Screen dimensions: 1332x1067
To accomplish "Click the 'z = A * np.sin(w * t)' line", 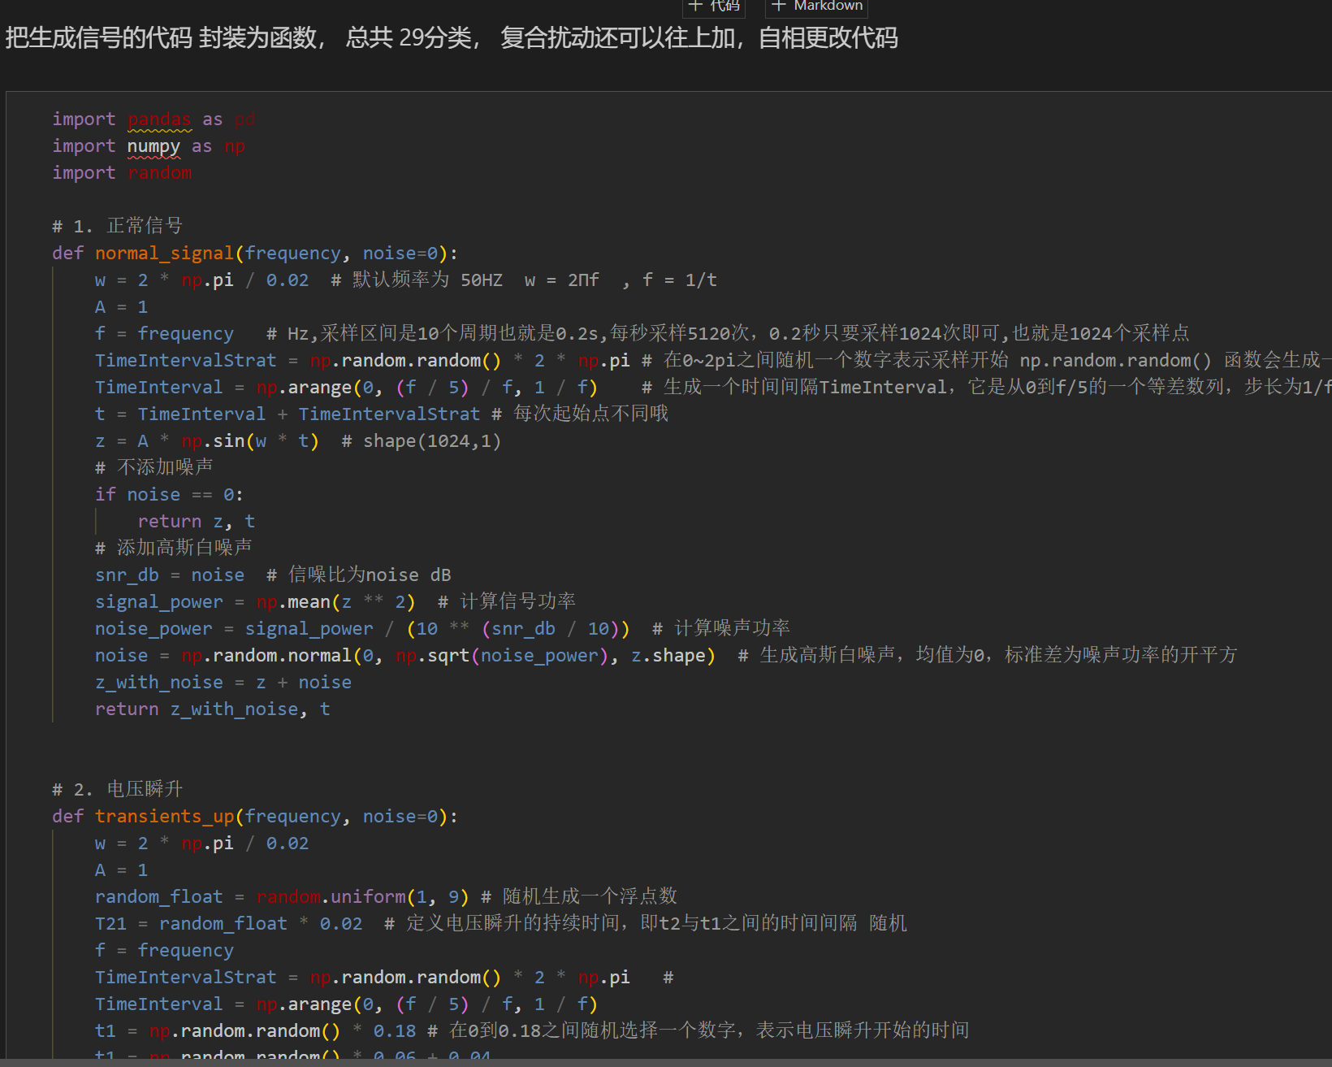I will (x=206, y=441).
